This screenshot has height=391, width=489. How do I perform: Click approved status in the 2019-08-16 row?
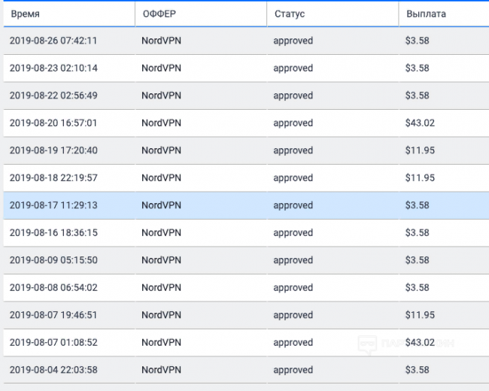click(293, 233)
